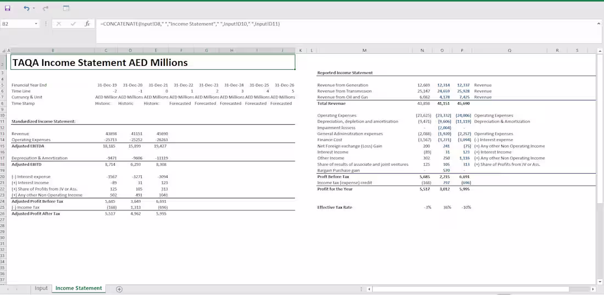Switch to the Input sheet tab
604x295 pixels.
[41, 288]
